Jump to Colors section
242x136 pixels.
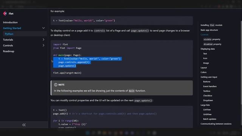click(203, 72)
